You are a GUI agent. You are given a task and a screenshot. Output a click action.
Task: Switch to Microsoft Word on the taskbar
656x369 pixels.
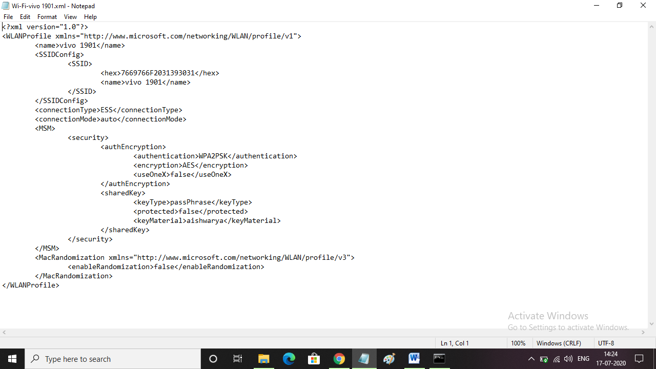(x=414, y=359)
